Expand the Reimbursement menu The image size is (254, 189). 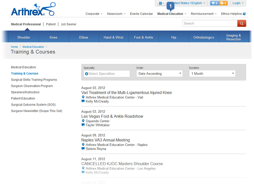click(x=204, y=14)
